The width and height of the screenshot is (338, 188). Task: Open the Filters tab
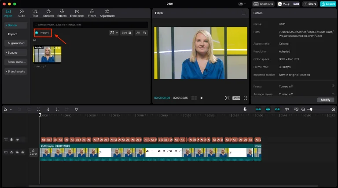coord(92,13)
